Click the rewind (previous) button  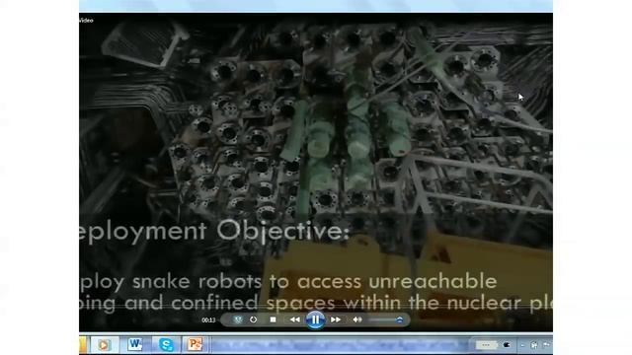click(294, 319)
